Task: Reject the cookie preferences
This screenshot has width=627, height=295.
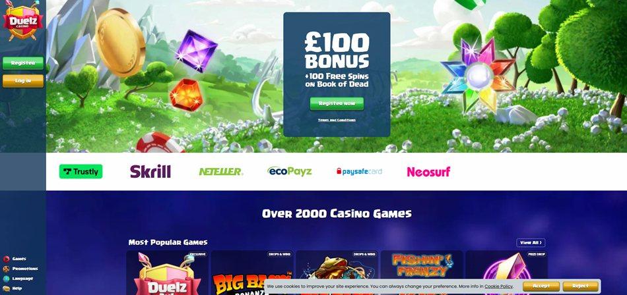Action: [581, 286]
